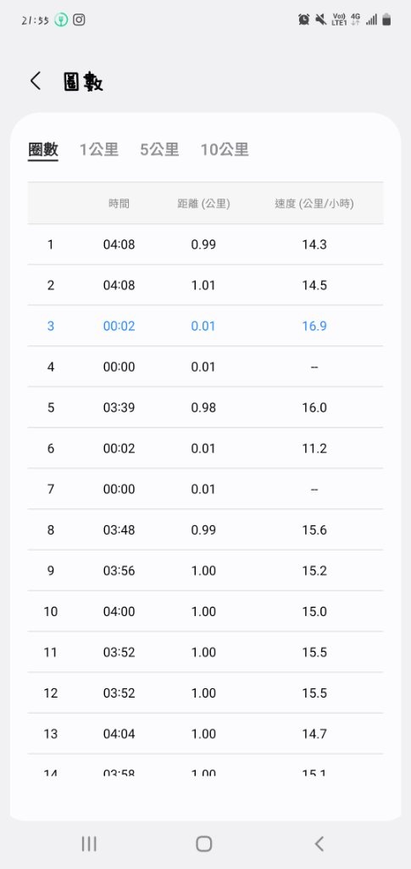
Task: Tap the back arrow beside 圈數 title
Action: pos(36,81)
